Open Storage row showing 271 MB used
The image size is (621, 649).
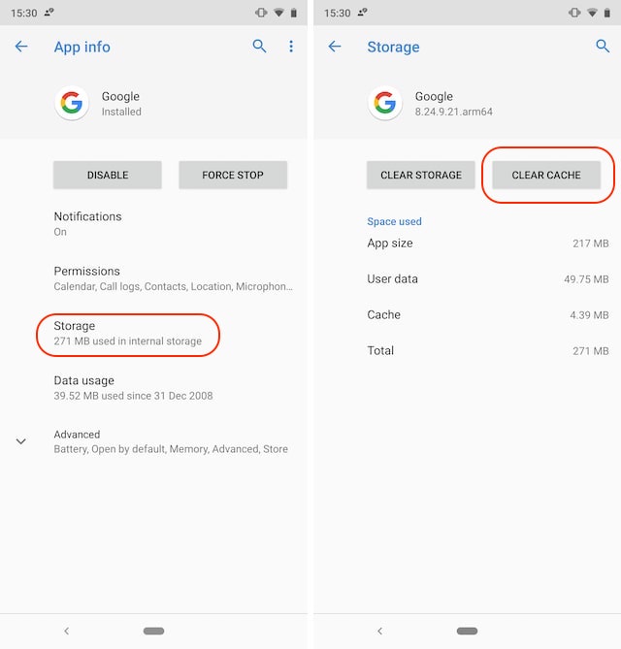(153, 333)
